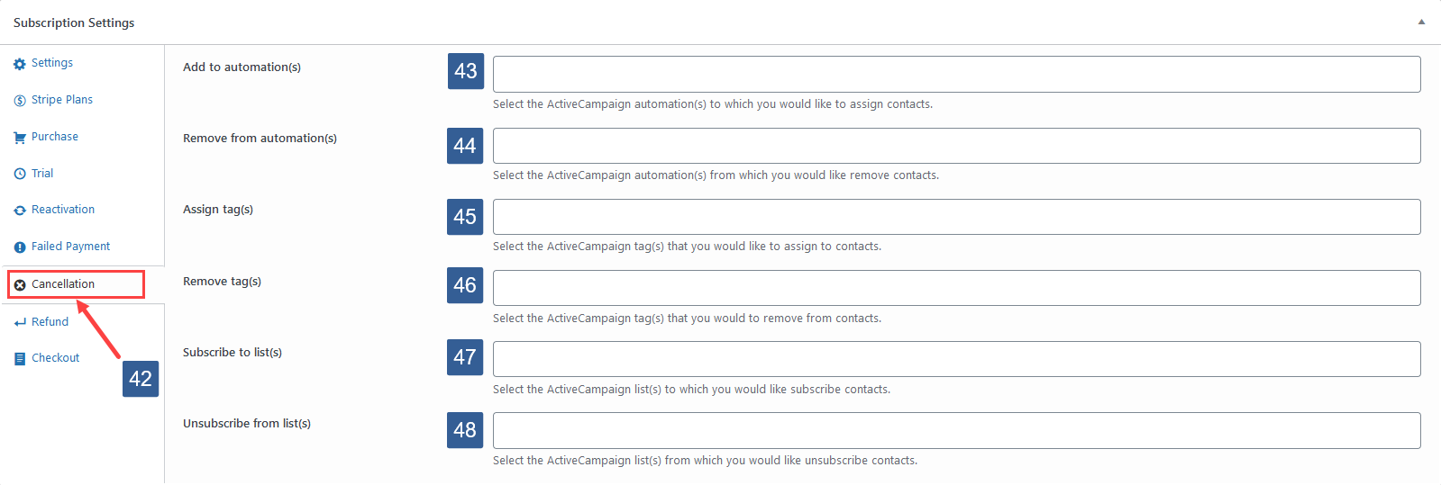Select the Cancellation tab
Screen dimensions: 1441x485
(63, 284)
